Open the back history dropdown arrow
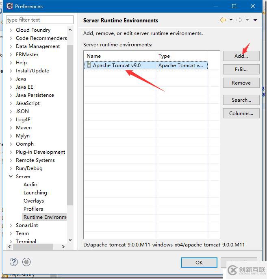This screenshot has width=267, height=279. [231, 20]
